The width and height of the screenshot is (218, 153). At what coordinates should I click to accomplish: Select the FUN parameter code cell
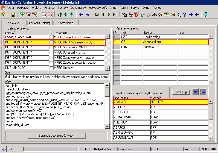pos(132,47)
